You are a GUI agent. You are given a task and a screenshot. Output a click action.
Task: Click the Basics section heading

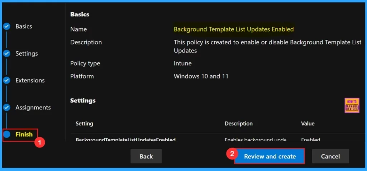80,14
